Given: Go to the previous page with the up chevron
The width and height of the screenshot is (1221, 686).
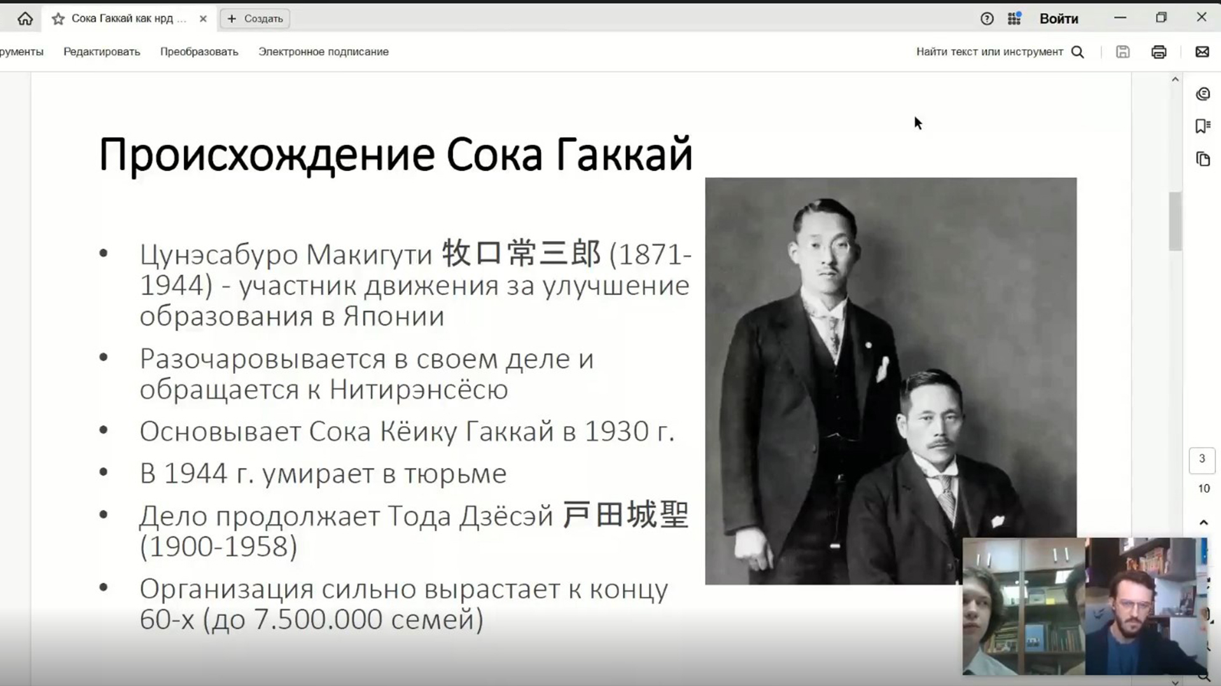Looking at the screenshot, I should pyautogui.click(x=1203, y=523).
